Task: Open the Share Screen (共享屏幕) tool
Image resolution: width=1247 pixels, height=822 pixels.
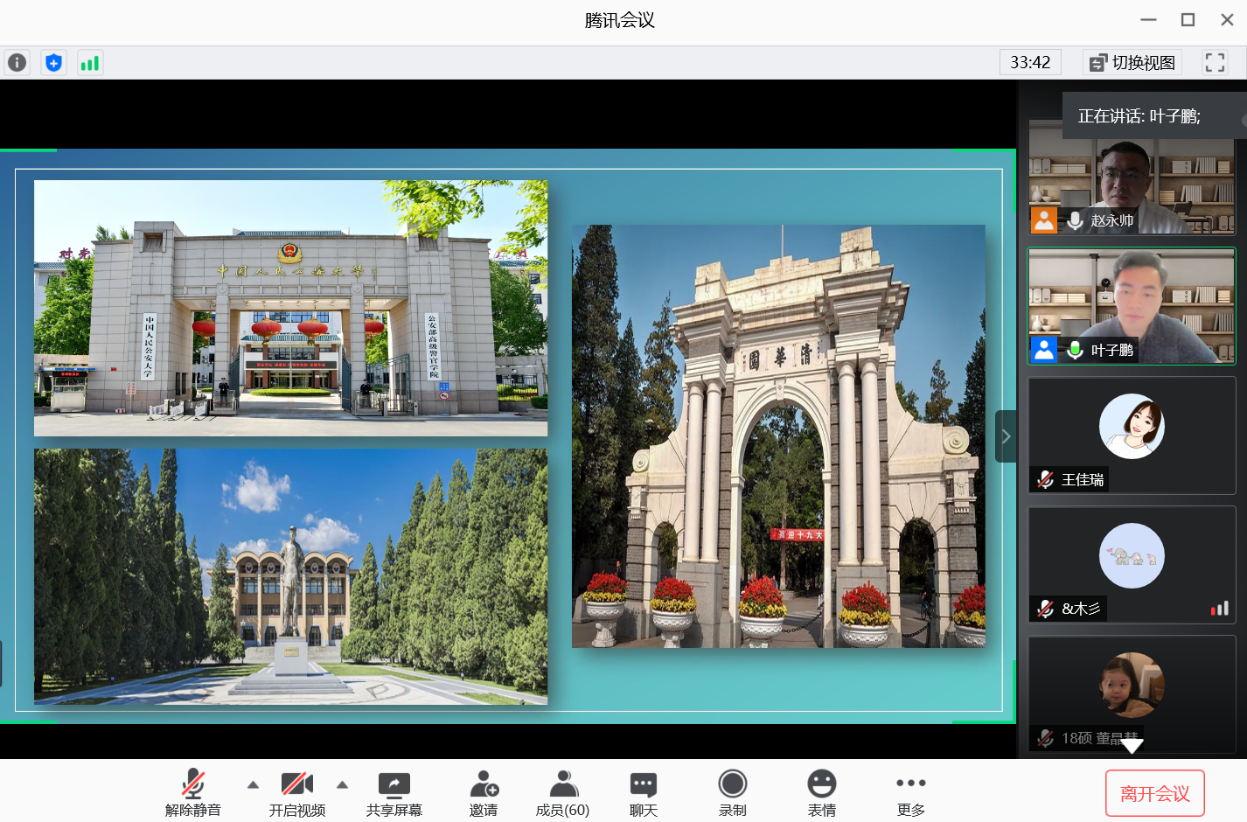Action: coord(394,794)
